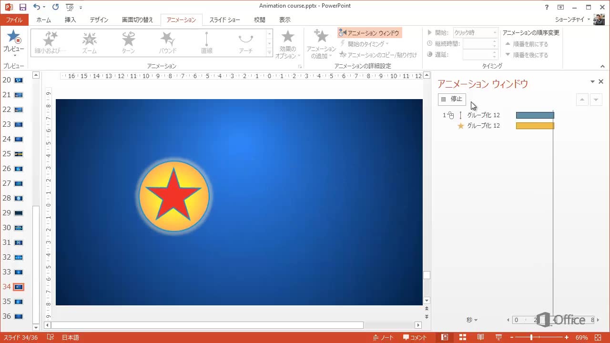The height and width of the screenshot is (343, 610).
Task: Click the zoom in plus button
Action: point(567,337)
